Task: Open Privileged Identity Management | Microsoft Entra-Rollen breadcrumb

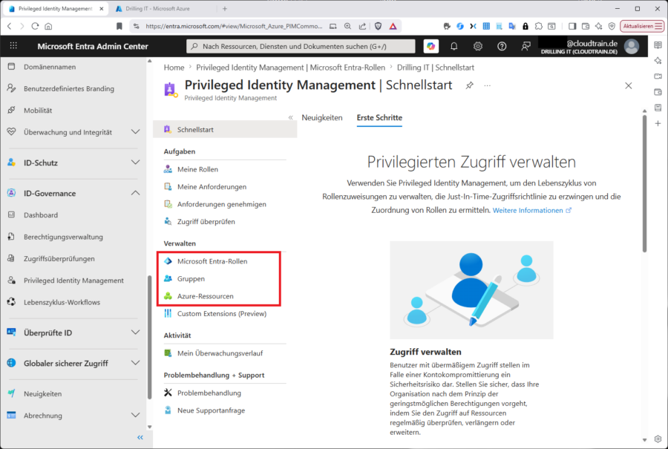Action: (x=290, y=68)
